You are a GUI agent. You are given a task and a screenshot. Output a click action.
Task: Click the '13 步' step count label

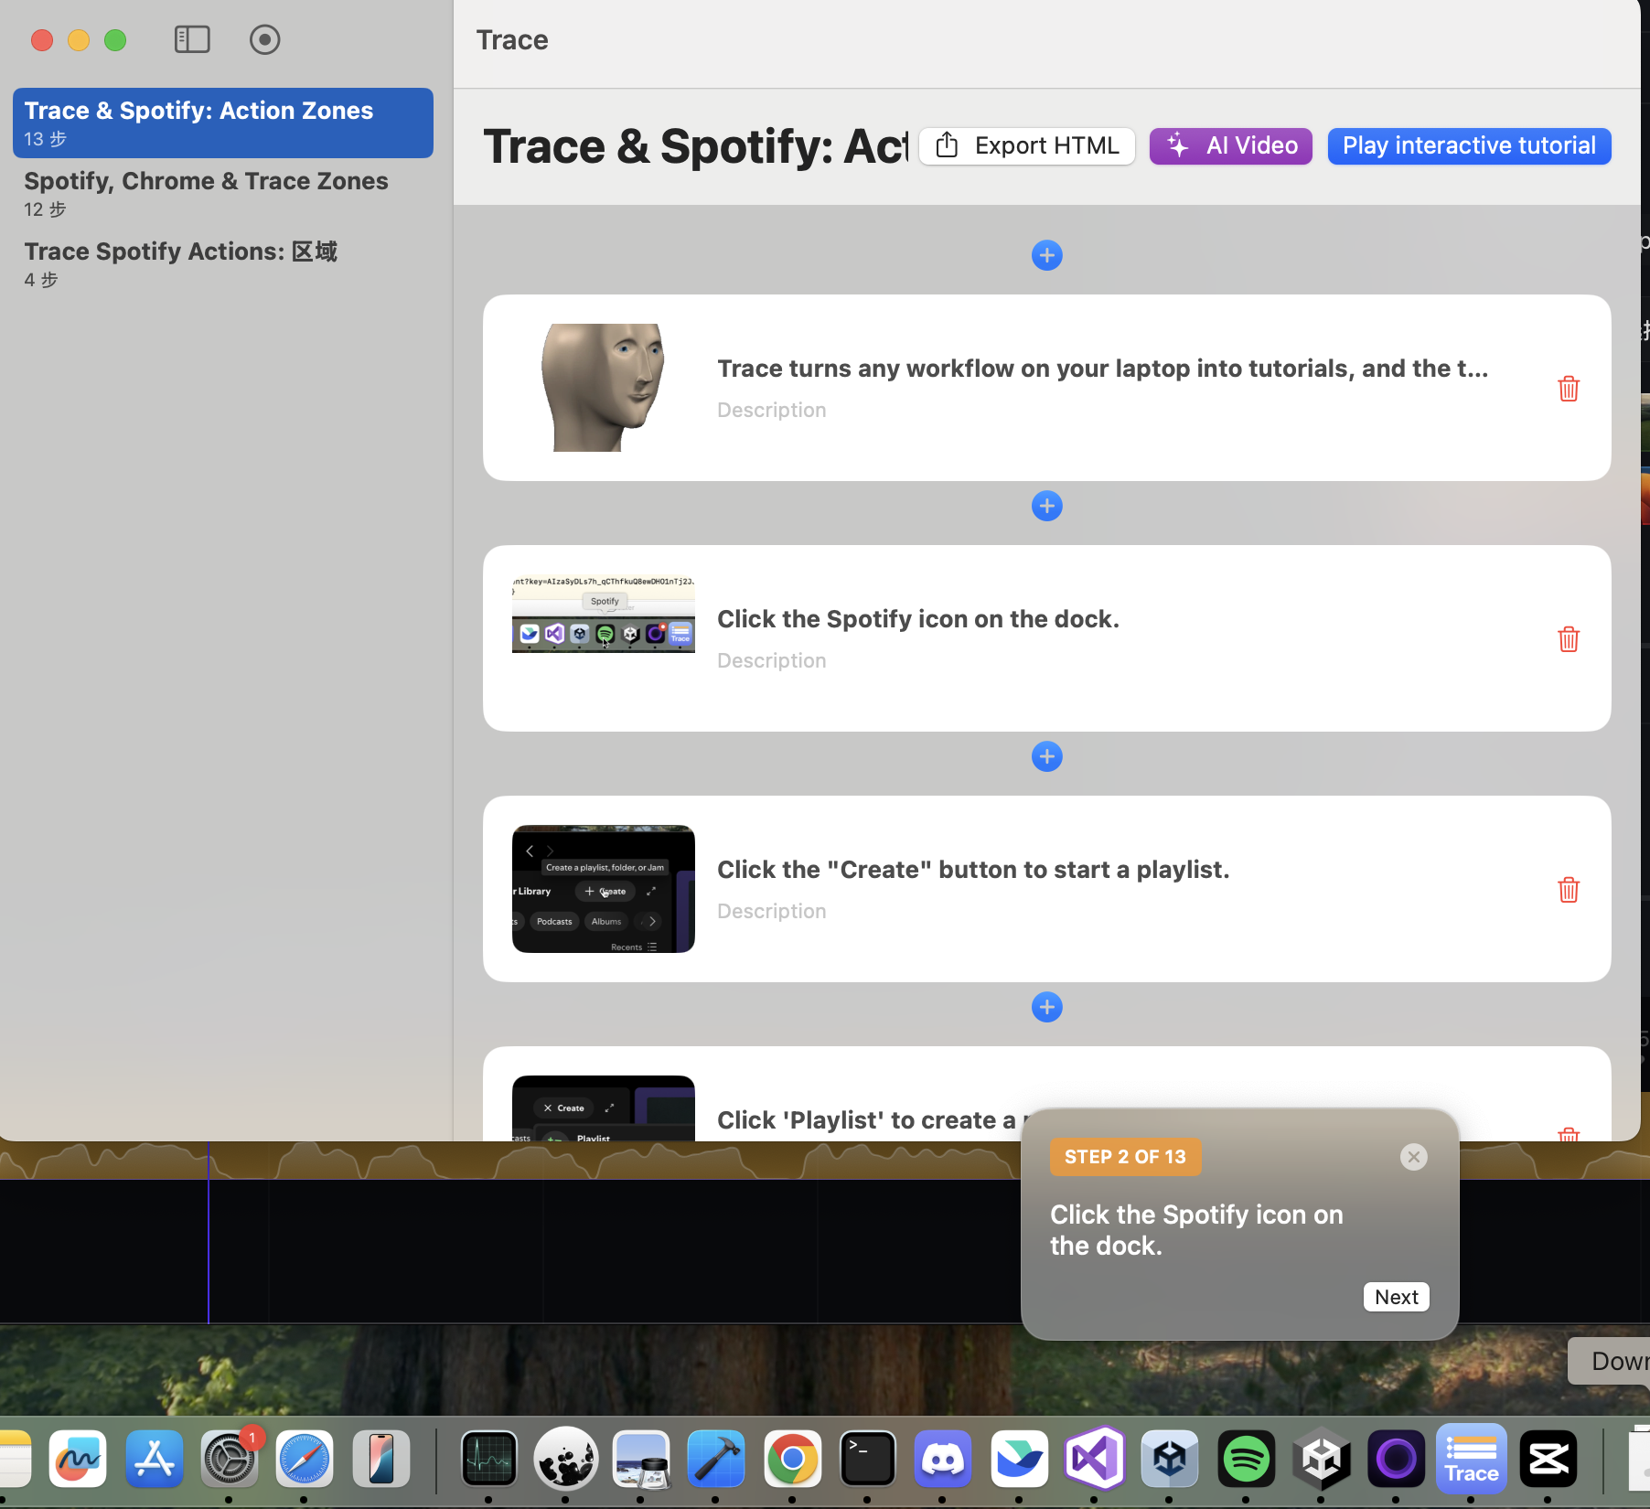(x=45, y=139)
